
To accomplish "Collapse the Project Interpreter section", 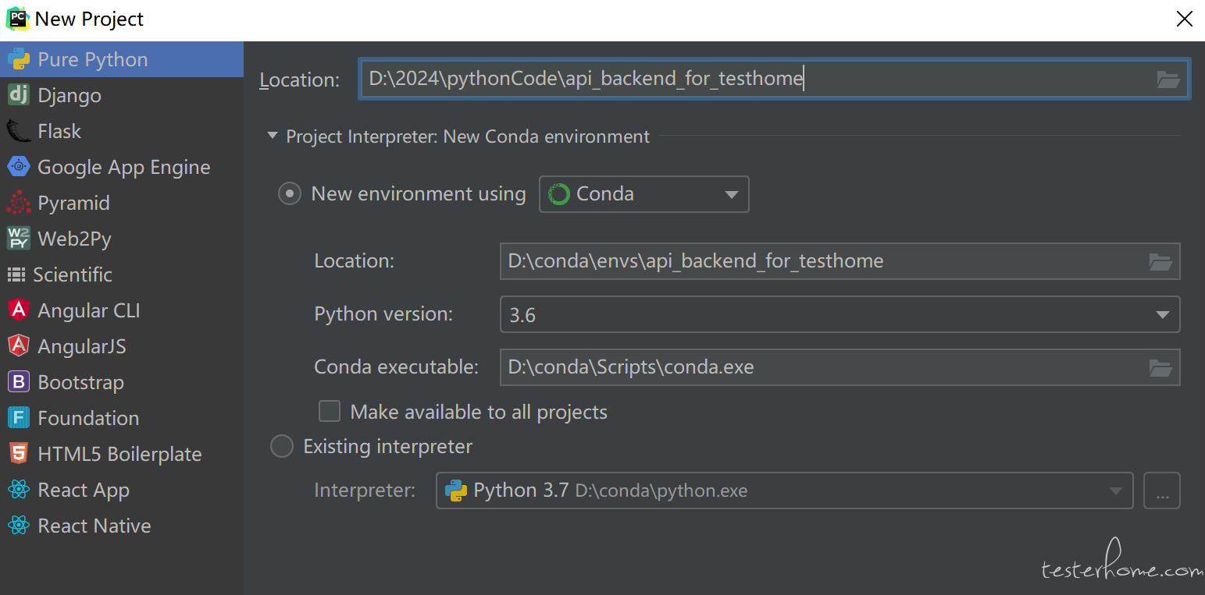I will coord(273,136).
